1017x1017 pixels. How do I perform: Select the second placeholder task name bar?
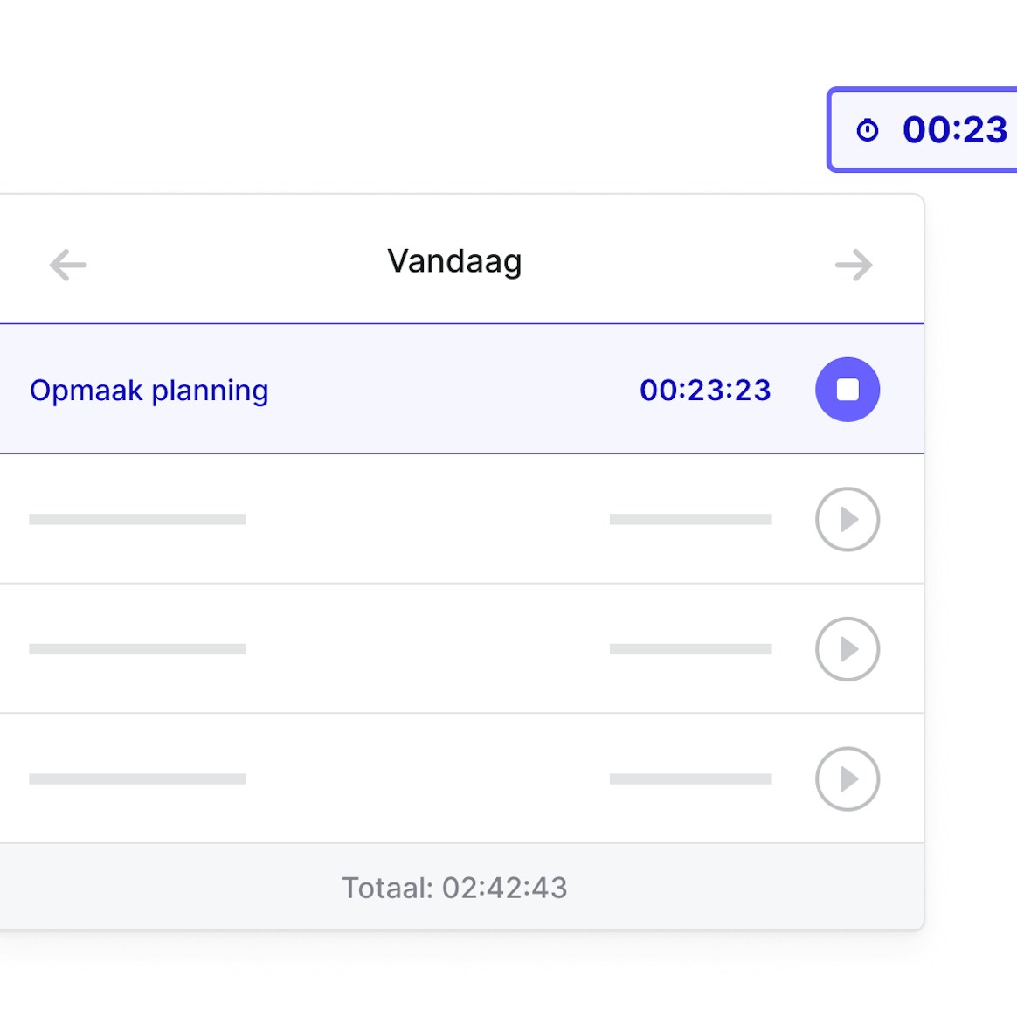[x=137, y=649]
